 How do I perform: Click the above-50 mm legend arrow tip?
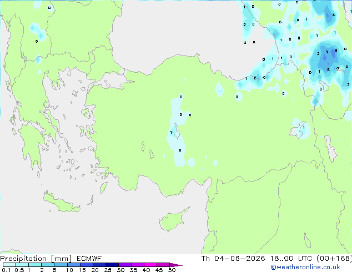click(176, 265)
